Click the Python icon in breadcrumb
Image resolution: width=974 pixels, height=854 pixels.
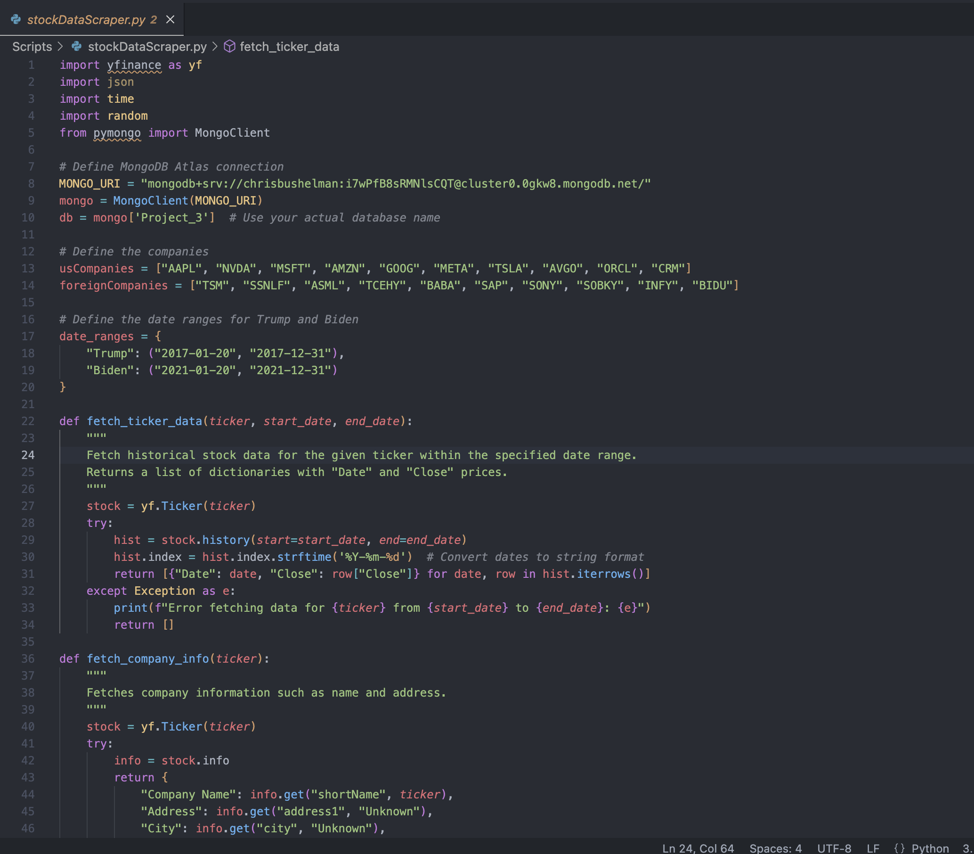(77, 47)
